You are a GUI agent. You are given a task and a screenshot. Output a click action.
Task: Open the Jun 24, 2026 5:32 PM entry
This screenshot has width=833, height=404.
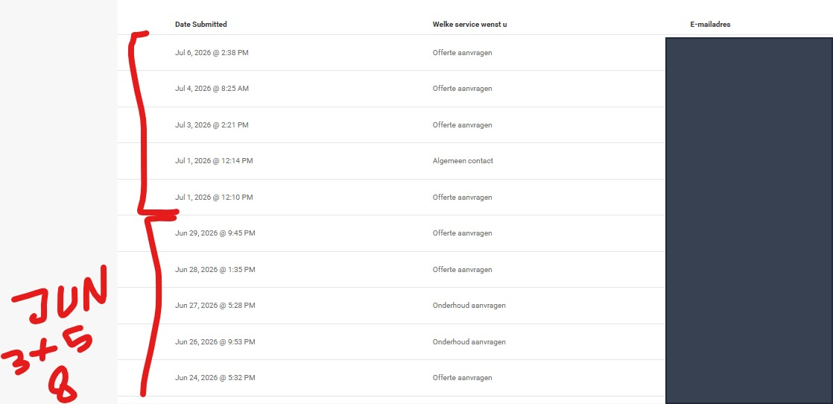coord(215,378)
